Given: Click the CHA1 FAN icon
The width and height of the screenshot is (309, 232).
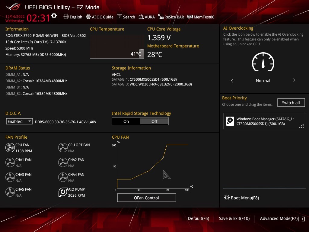Looking at the screenshot, I should click(10, 162).
